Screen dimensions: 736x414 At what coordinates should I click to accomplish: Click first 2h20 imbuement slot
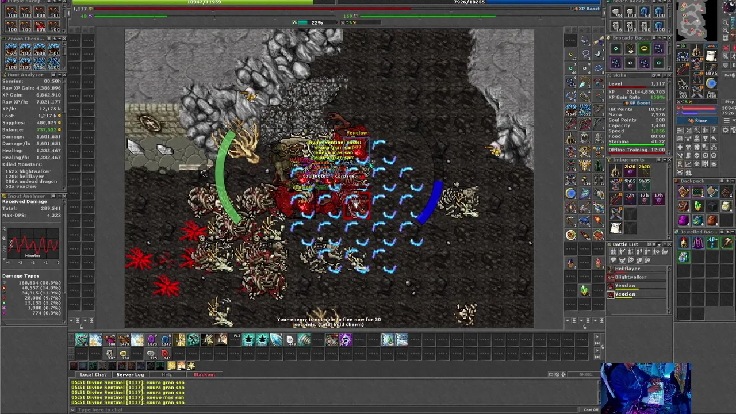pyautogui.click(x=630, y=170)
